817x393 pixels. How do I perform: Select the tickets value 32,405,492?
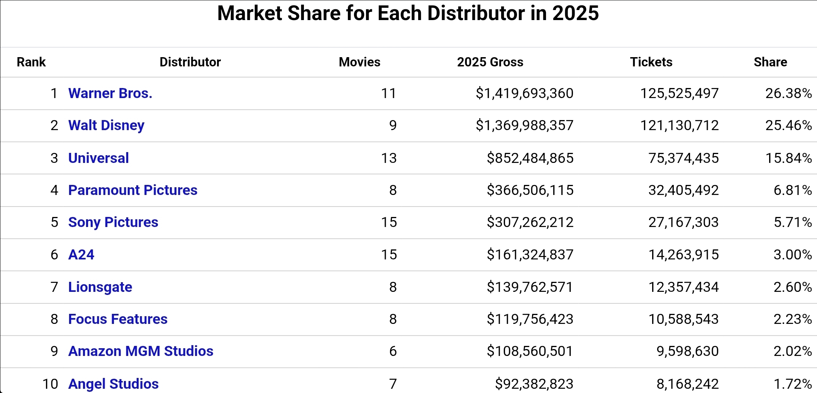(683, 190)
